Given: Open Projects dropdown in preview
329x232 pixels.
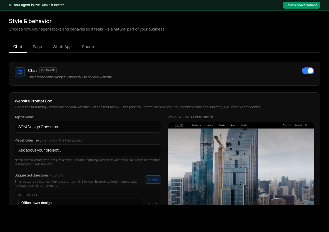Looking at the screenshot, I should click(197, 125).
